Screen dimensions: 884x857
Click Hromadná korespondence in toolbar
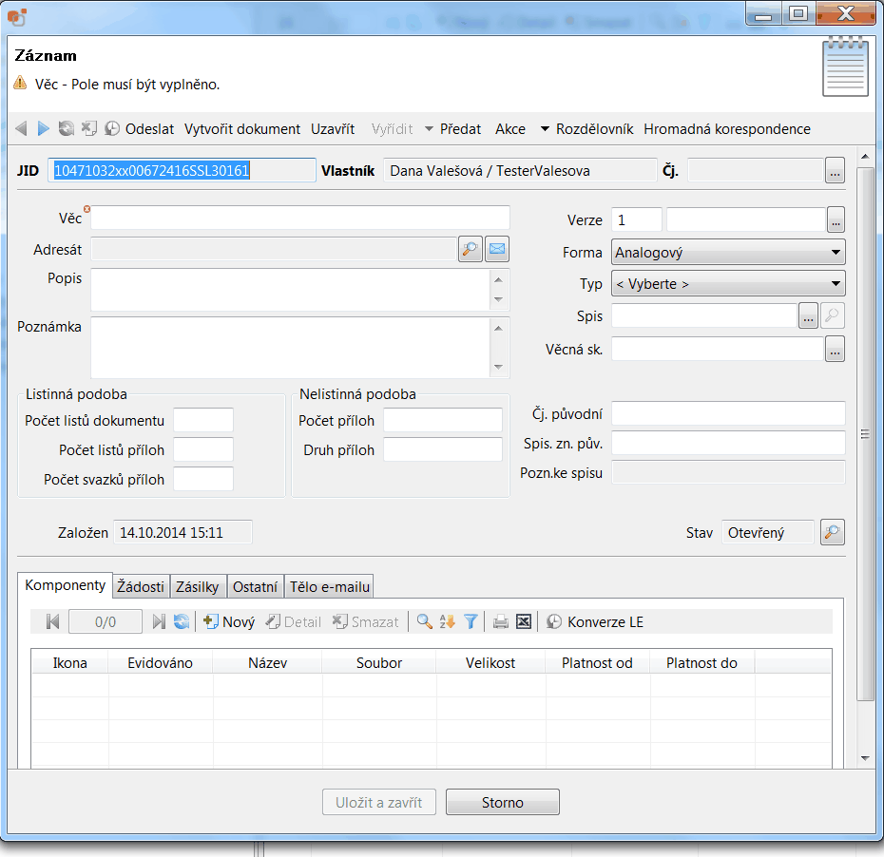[x=727, y=129]
